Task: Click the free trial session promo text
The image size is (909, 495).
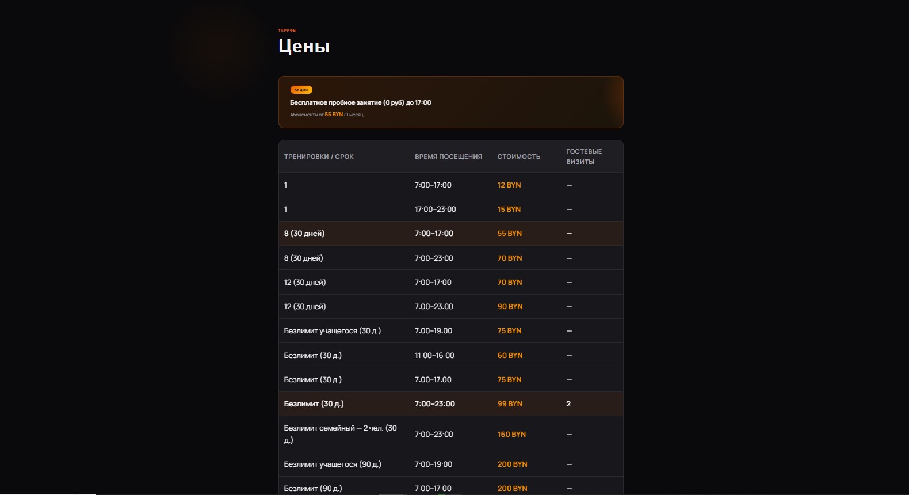Action: (x=360, y=102)
